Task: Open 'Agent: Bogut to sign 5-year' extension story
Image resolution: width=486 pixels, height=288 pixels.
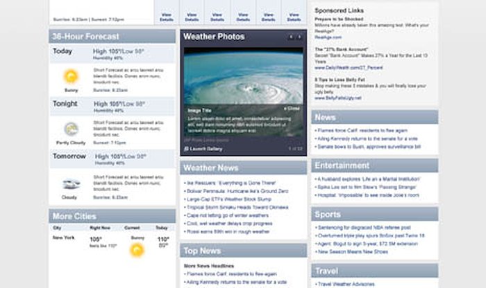Action: (x=367, y=244)
